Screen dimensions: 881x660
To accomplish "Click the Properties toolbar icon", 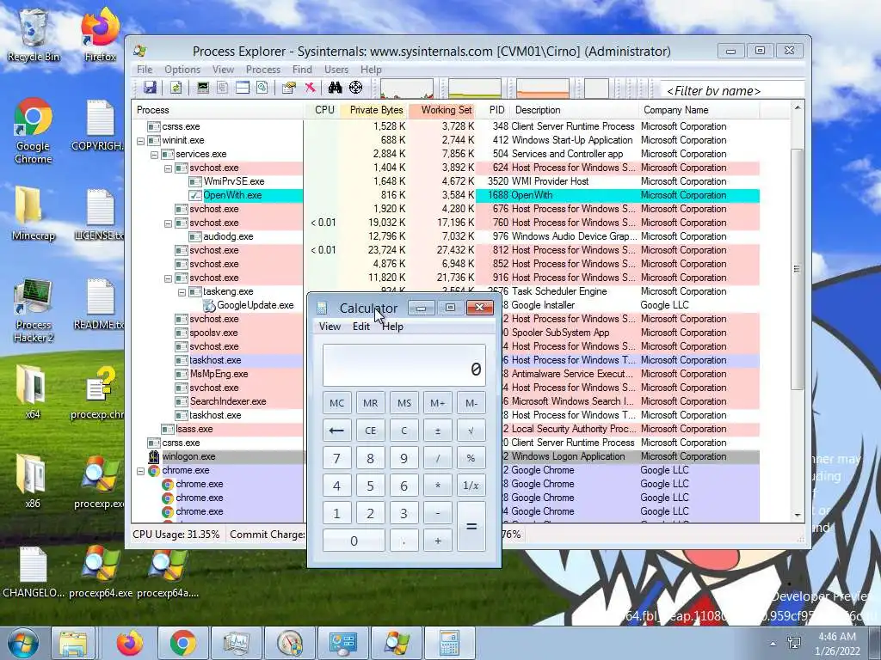I will point(289,88).
